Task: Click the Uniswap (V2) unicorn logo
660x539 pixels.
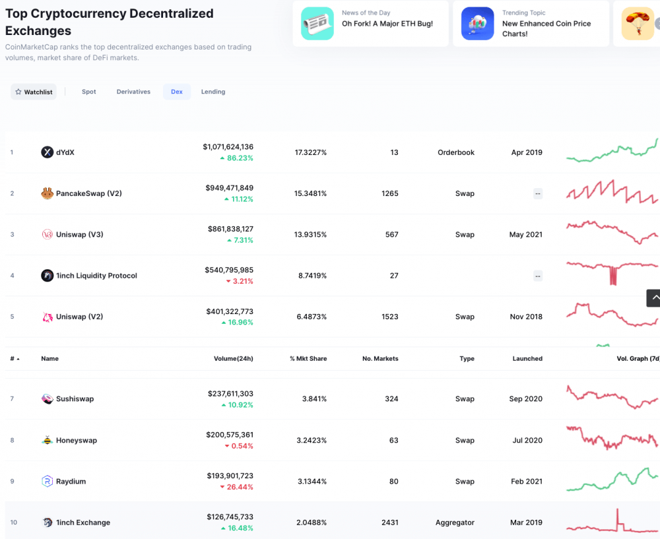Action: 47,317
